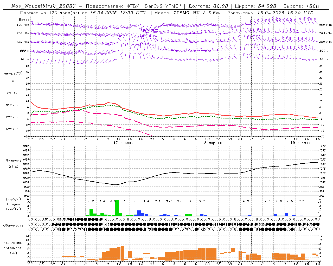333x266 pixels.
Task: Select the computed time '16.04.2025 16:39 UTC'
Action: (x=285, y=13)
